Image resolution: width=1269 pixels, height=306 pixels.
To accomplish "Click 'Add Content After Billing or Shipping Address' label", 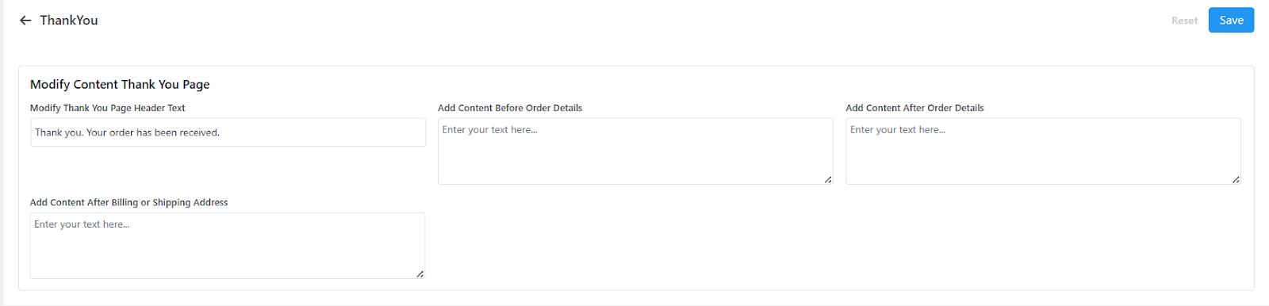I will point(129,202).
